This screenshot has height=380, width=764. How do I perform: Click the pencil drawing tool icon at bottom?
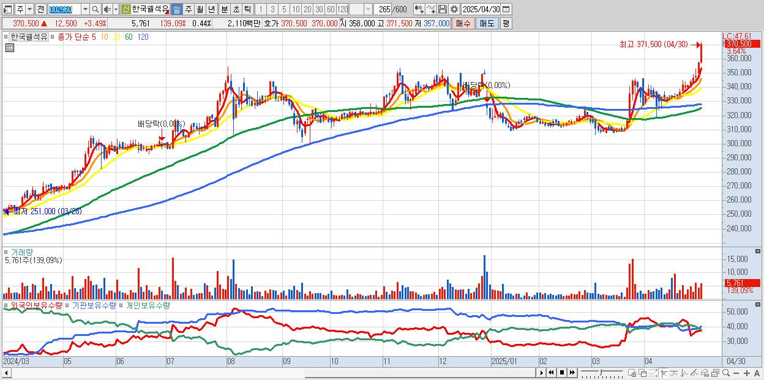[x=694, y=373]
